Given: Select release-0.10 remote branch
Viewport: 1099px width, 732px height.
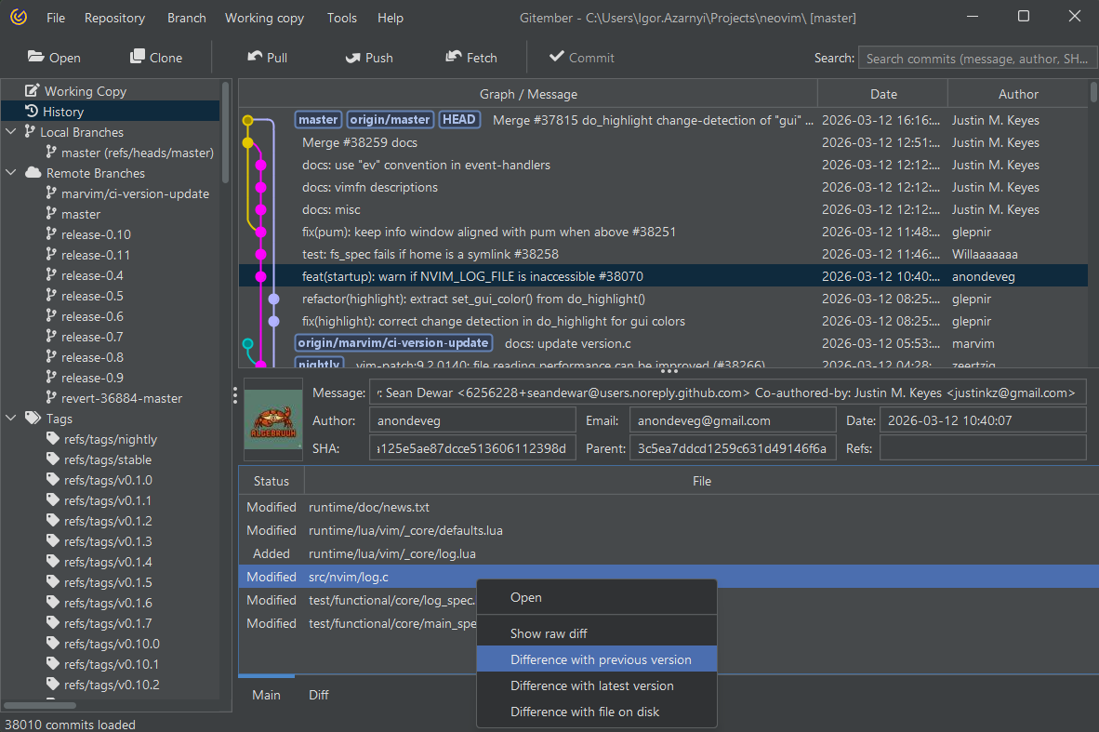Looking at the screenshot, I should pyautogui.click(x=96, y=234).
